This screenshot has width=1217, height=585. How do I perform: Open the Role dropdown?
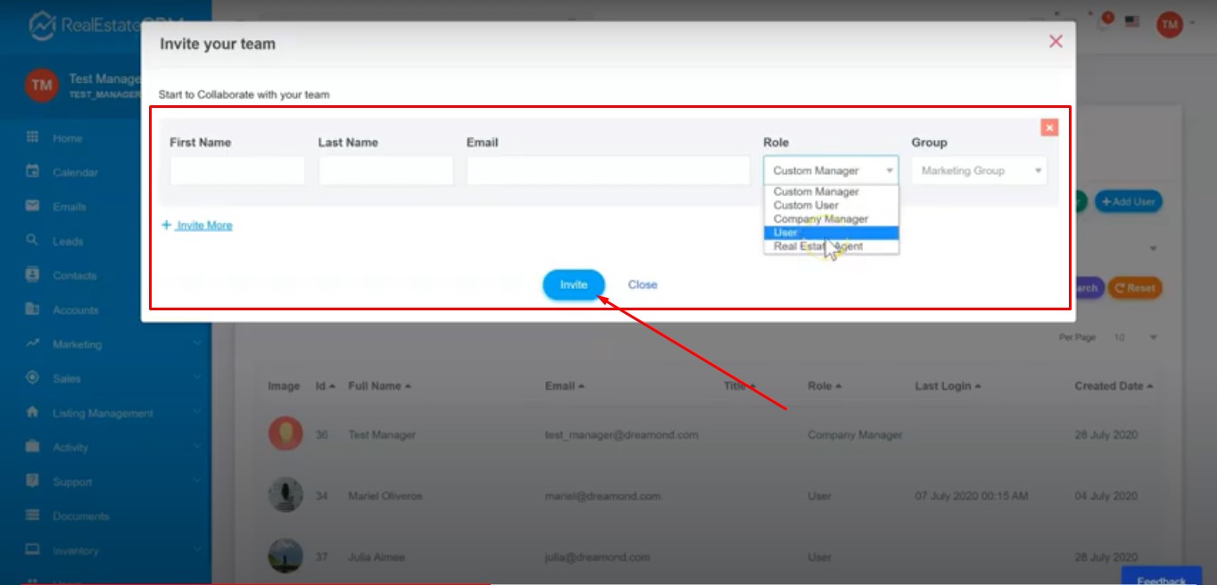pyautogui.click(x=831, y=170)
